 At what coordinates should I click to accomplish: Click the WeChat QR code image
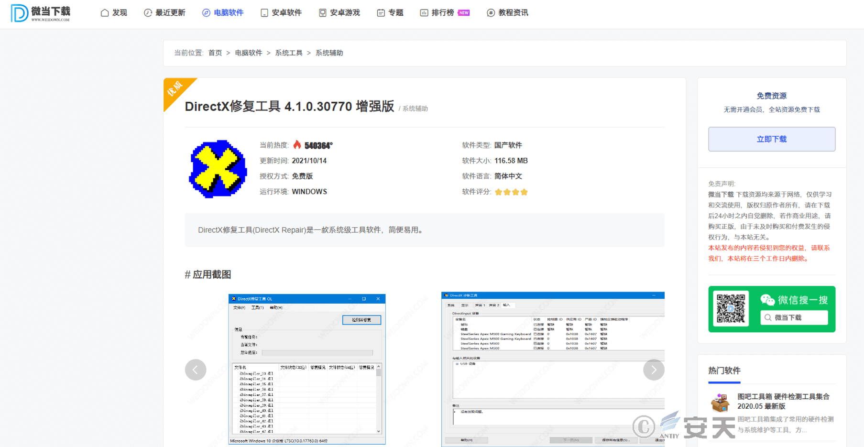tap(731, 309)
